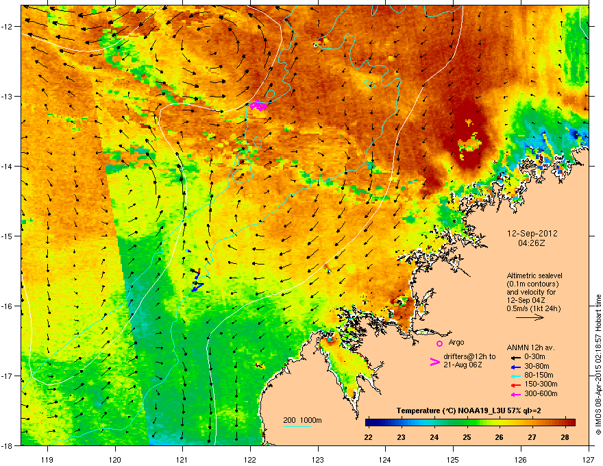Image resolution: width=603 pixels, height=466 pixels.
Task: Select the red 150-300m arrow legend symbol
Action: 515,384
